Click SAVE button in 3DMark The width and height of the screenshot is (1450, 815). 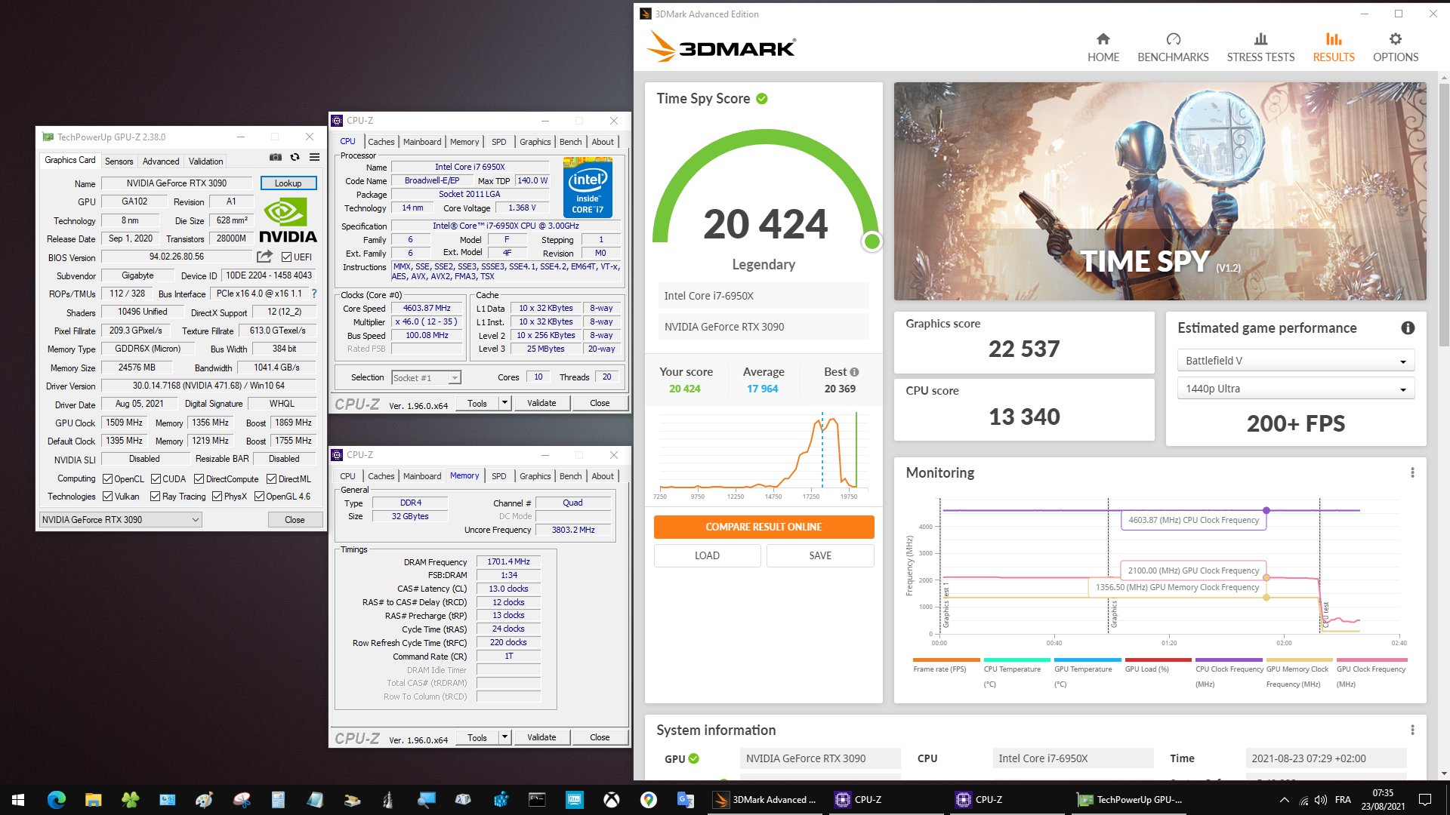(820, 555)
